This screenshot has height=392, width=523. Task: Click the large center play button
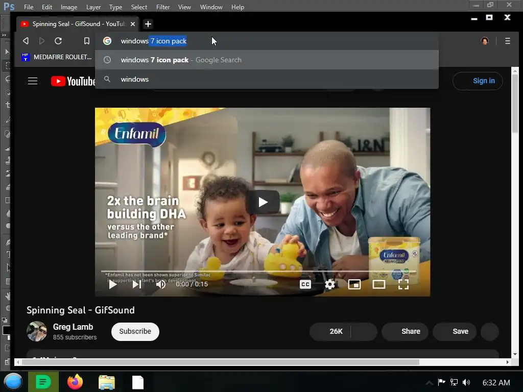click(263, 202)
